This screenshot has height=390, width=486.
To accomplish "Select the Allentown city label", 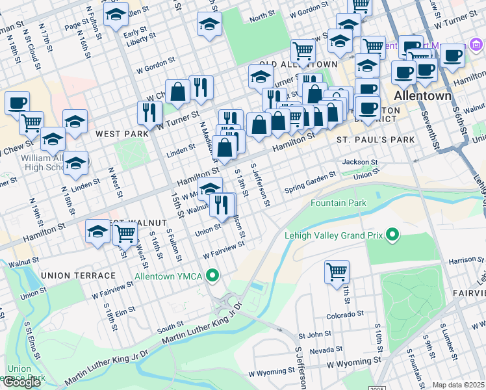I will click(x=422, y=96).
